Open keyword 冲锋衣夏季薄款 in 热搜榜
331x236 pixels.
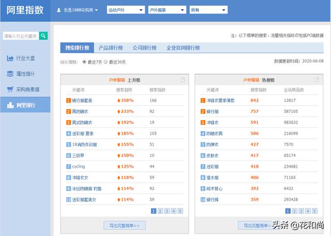coord(220,100)
